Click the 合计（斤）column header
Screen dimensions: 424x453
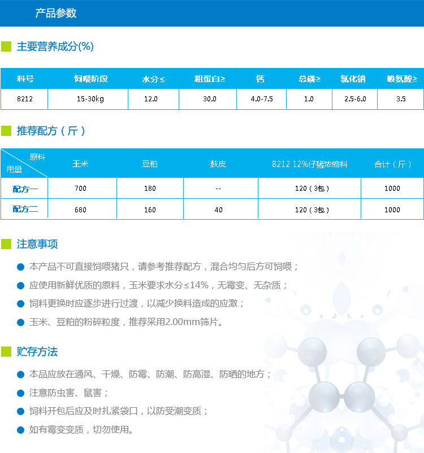pos(392,164)
